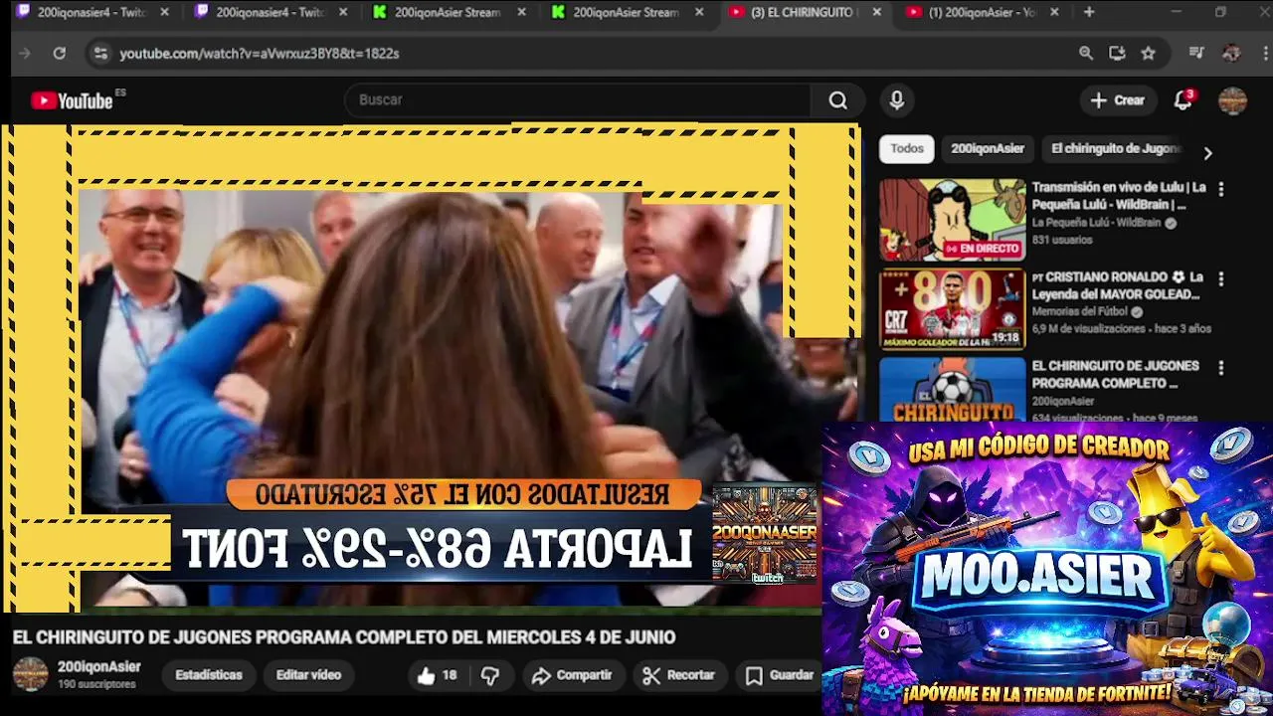Share the video with Compartir
The image size is (1273, 716).
(x=572, y=675)
